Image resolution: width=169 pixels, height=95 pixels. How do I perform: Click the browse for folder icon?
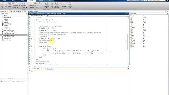pos(8,11)
